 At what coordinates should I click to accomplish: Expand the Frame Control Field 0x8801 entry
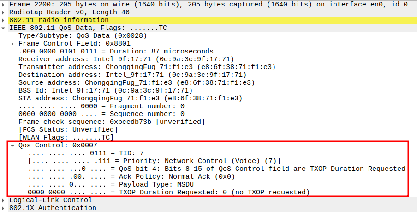coord(13,43)
